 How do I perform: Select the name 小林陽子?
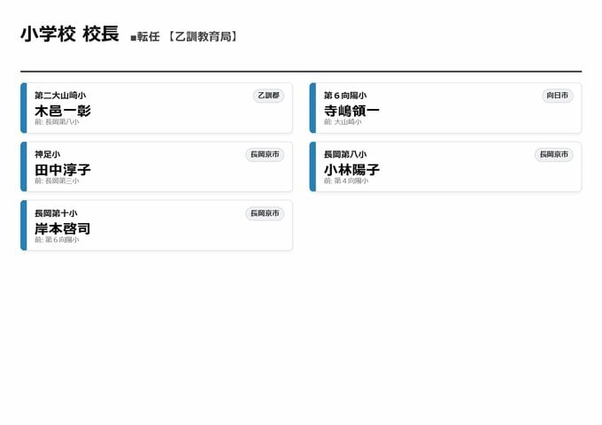coord(351,169)
